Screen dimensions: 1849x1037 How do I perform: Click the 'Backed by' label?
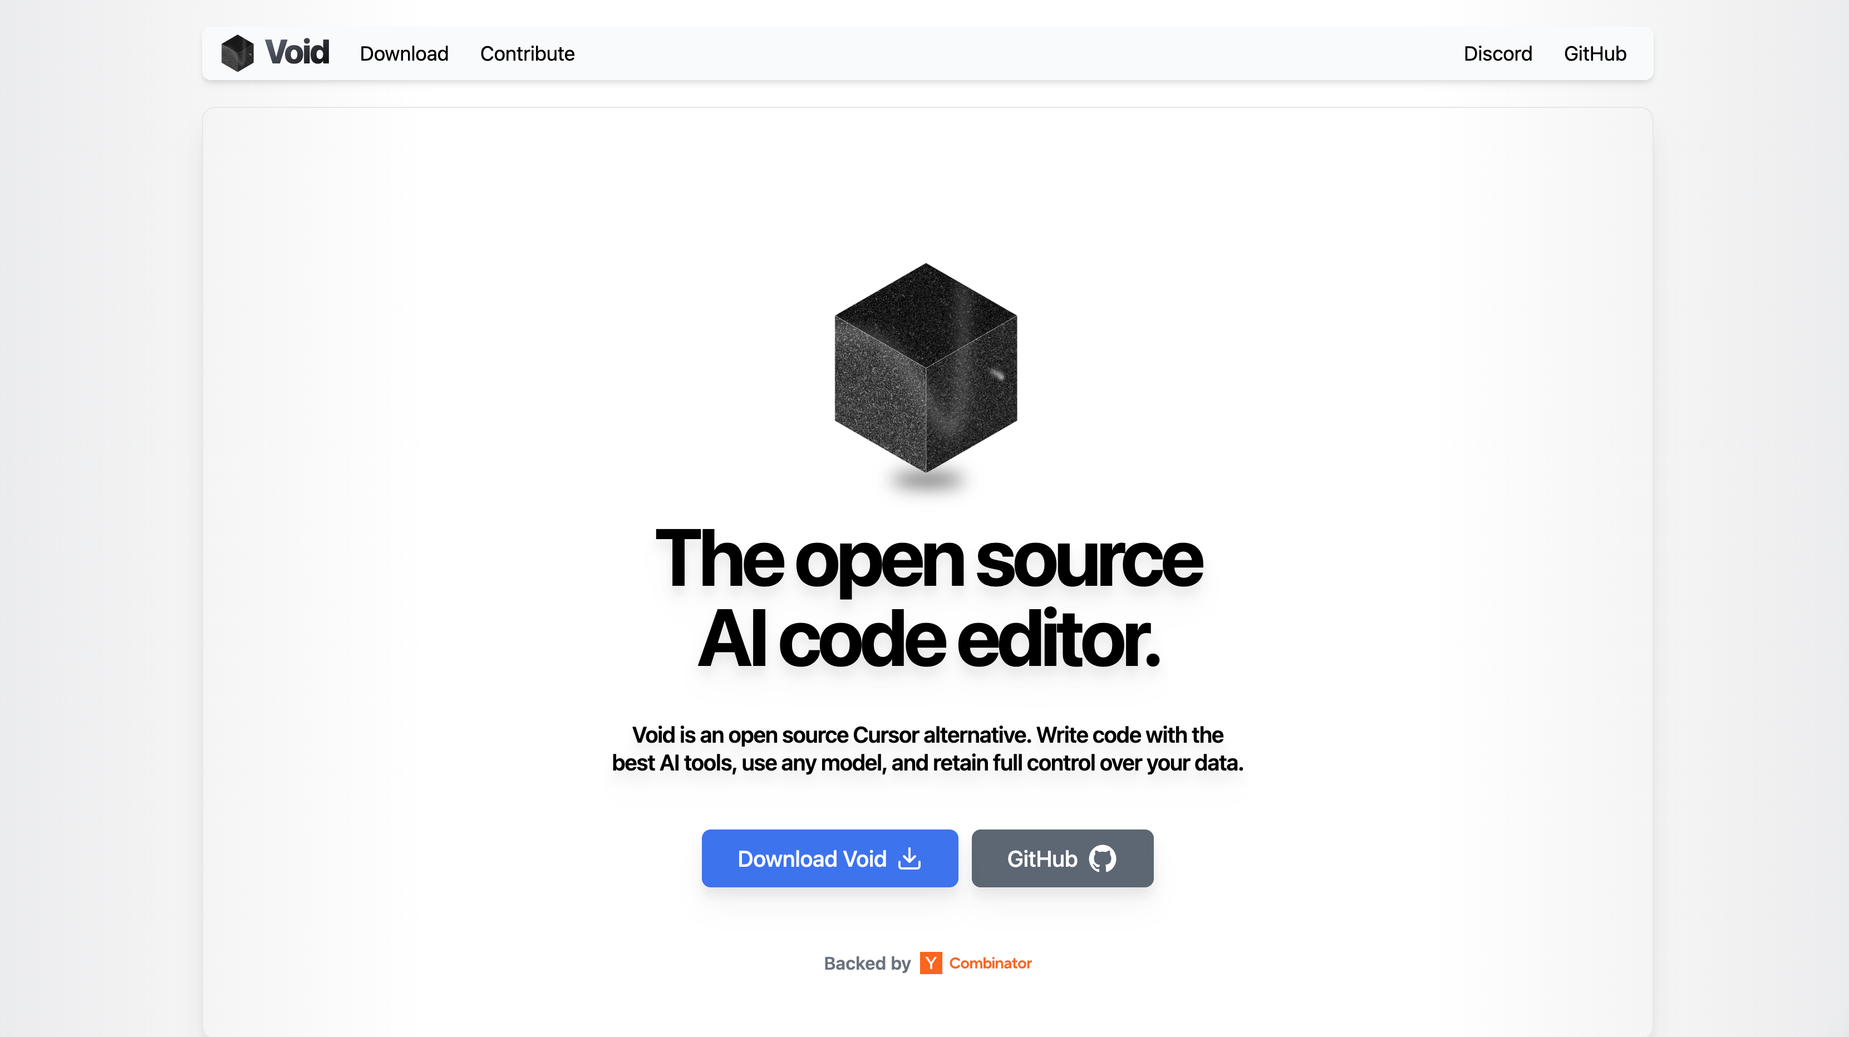coord(867,963)
